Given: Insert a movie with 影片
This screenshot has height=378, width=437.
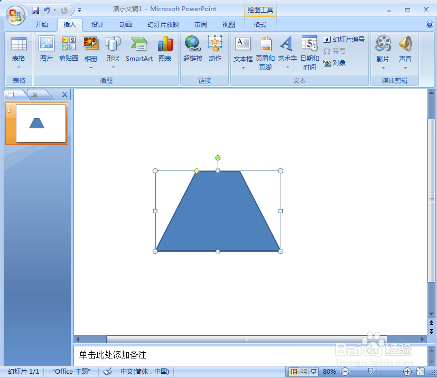Looking at the screenshot, I should [x=383, y=49].
